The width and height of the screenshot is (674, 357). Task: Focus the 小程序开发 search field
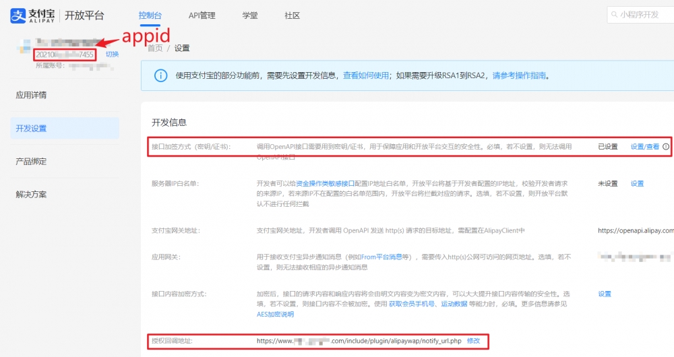pos(644,14)
